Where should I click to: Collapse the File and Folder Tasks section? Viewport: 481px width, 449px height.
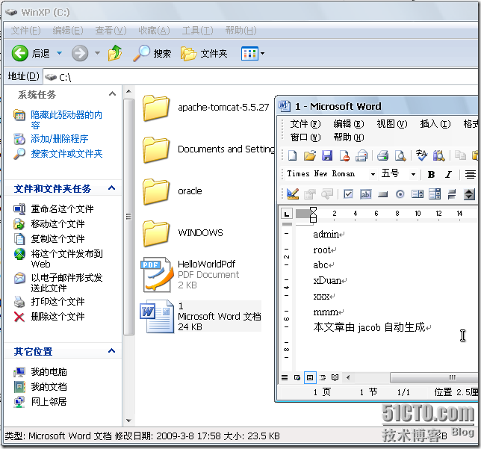pos(112,188)
